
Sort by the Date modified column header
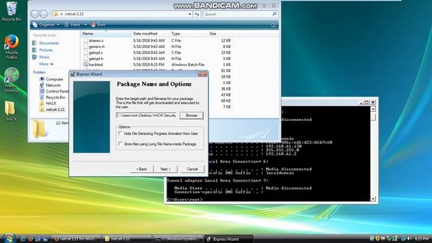click(x=151, y=34)
